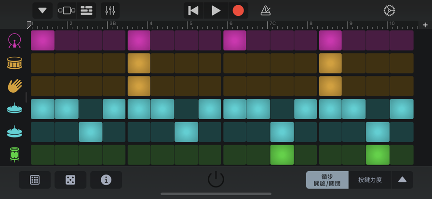Start playback with the Play button

tap(216, 11)
